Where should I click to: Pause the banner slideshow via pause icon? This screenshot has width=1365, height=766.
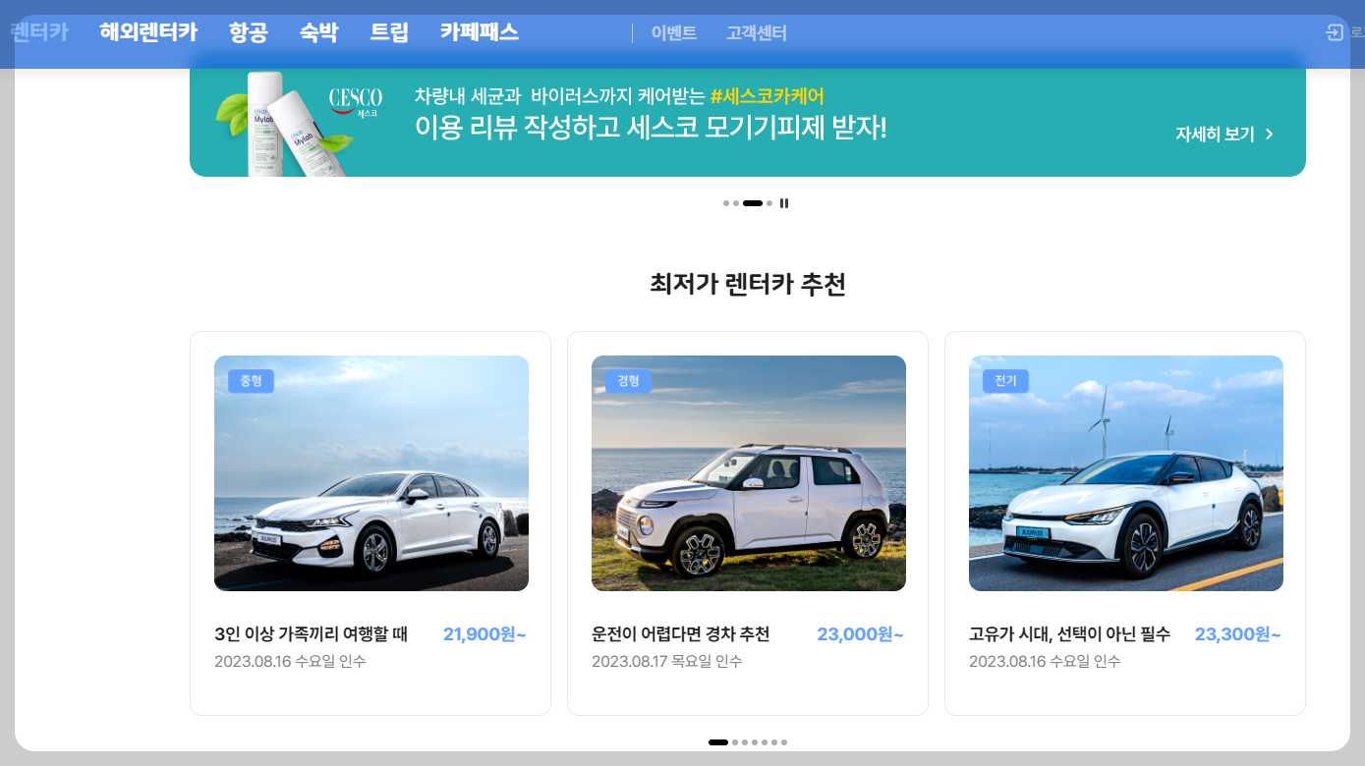coord(783,203)
